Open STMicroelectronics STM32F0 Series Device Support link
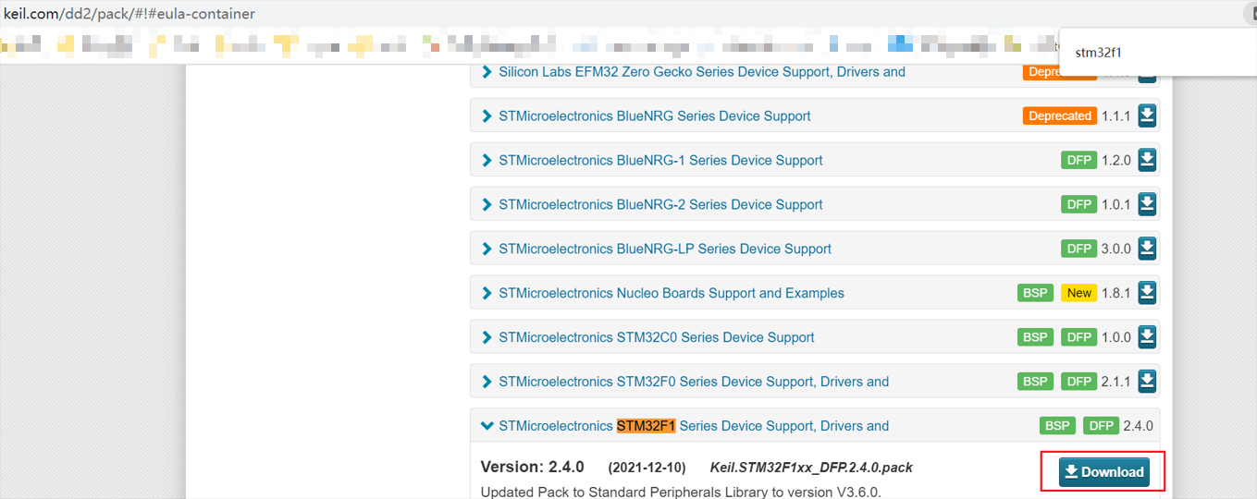 693,382
